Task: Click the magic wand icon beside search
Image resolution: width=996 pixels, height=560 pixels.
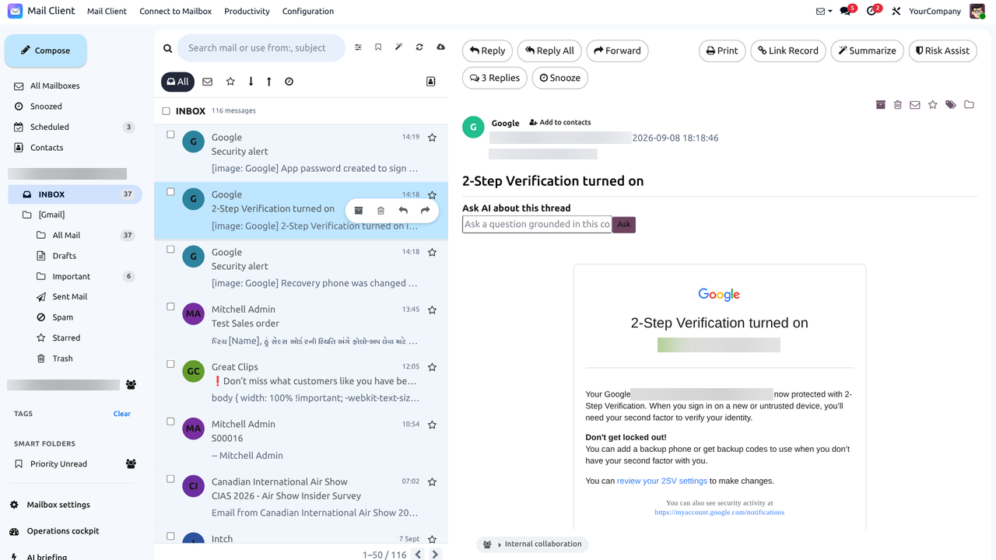Action: [398, 47]
